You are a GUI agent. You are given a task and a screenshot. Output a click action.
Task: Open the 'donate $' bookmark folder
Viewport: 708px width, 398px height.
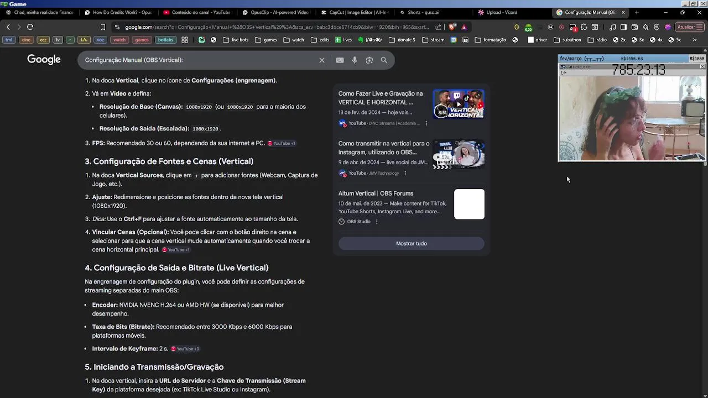point(402,40)
